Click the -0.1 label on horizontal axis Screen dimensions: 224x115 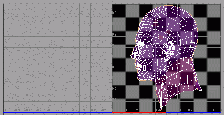point(104,110)
